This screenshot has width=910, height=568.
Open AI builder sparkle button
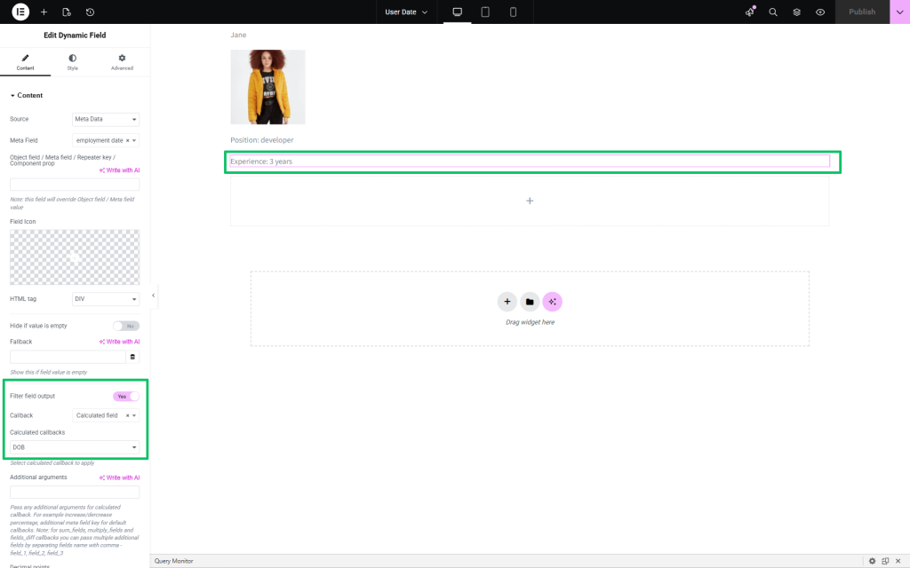[553, 302]
